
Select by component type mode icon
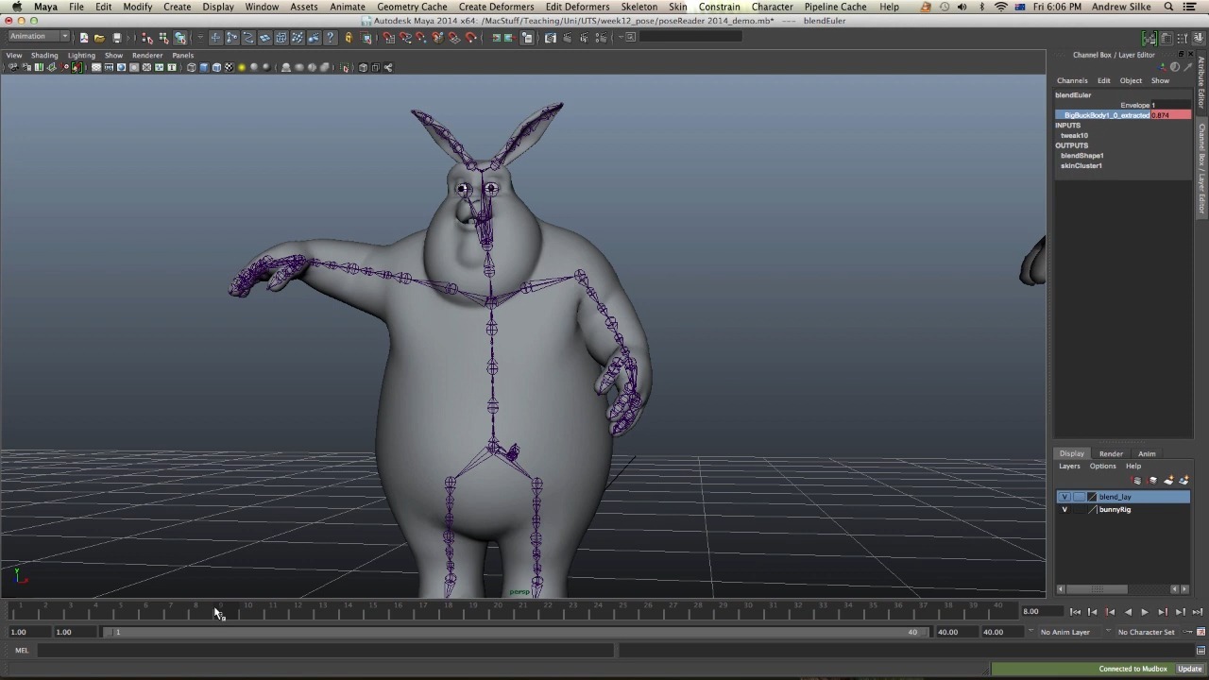tap(179, 38)
